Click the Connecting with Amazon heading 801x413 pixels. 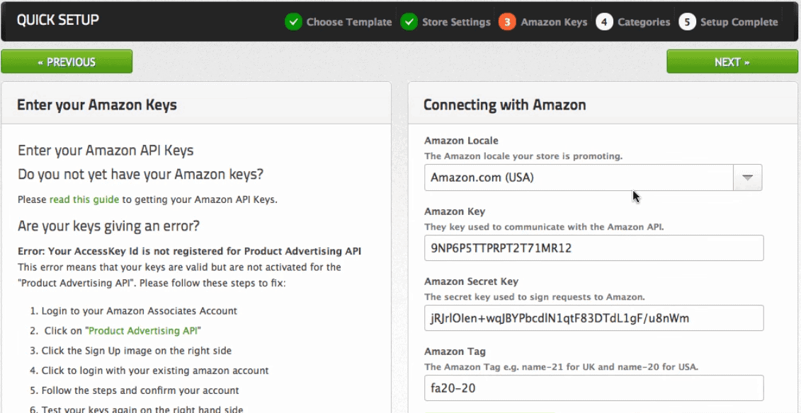(x=505, y=105)
